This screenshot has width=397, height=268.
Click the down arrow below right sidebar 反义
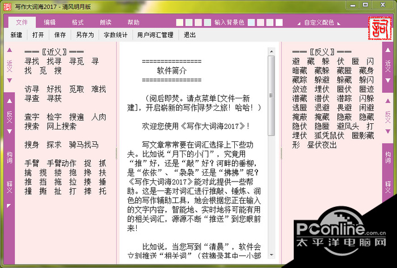pos(388,132)
